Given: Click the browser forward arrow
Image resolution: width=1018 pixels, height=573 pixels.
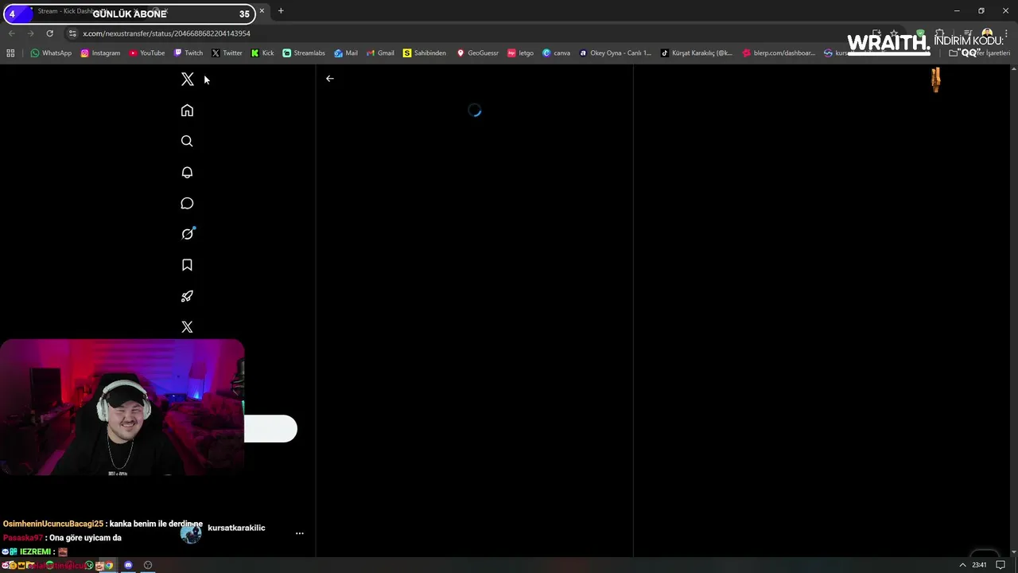Looking at the screenshot, I should (30, 33).
